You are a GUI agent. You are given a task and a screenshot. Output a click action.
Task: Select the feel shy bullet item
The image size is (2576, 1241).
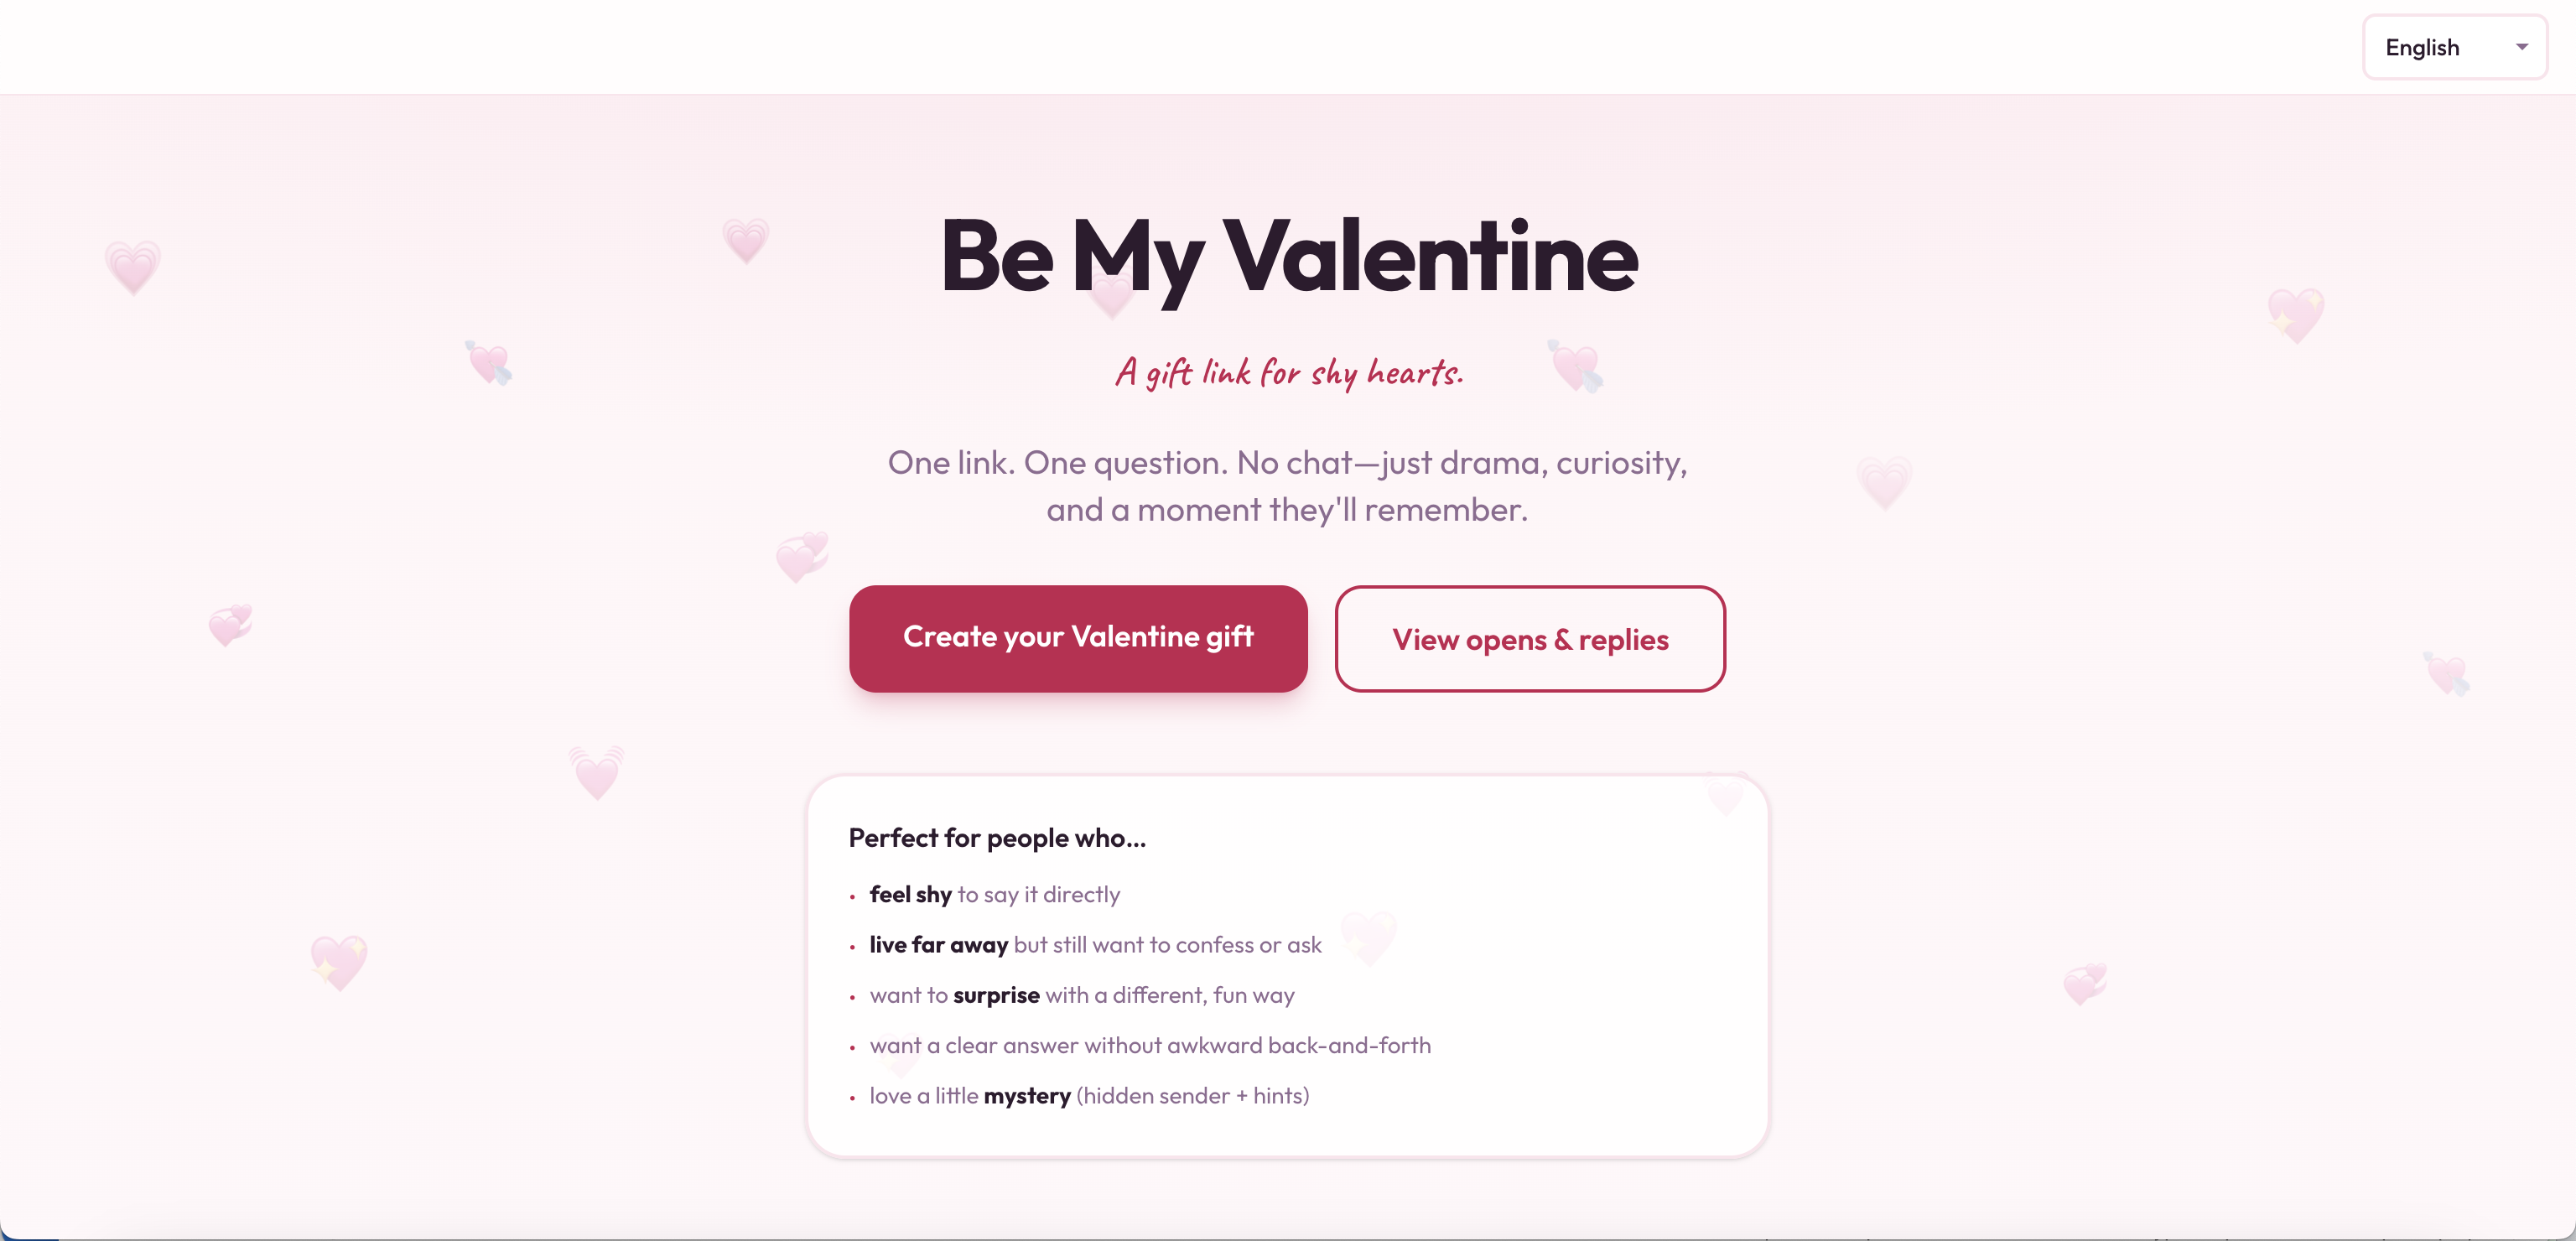pyautogui.click(x=994, y=895)
